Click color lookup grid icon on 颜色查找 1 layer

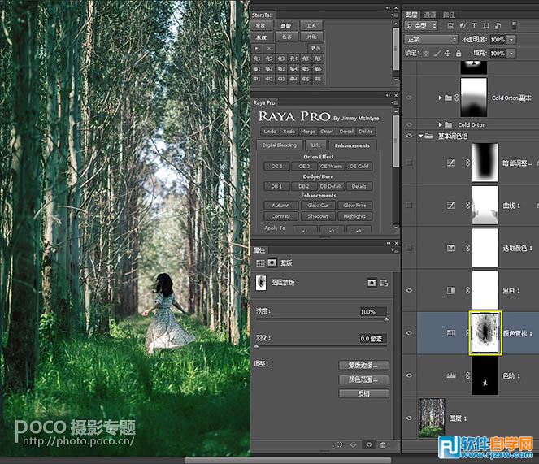pyautogui.click(x=451, y=332)
